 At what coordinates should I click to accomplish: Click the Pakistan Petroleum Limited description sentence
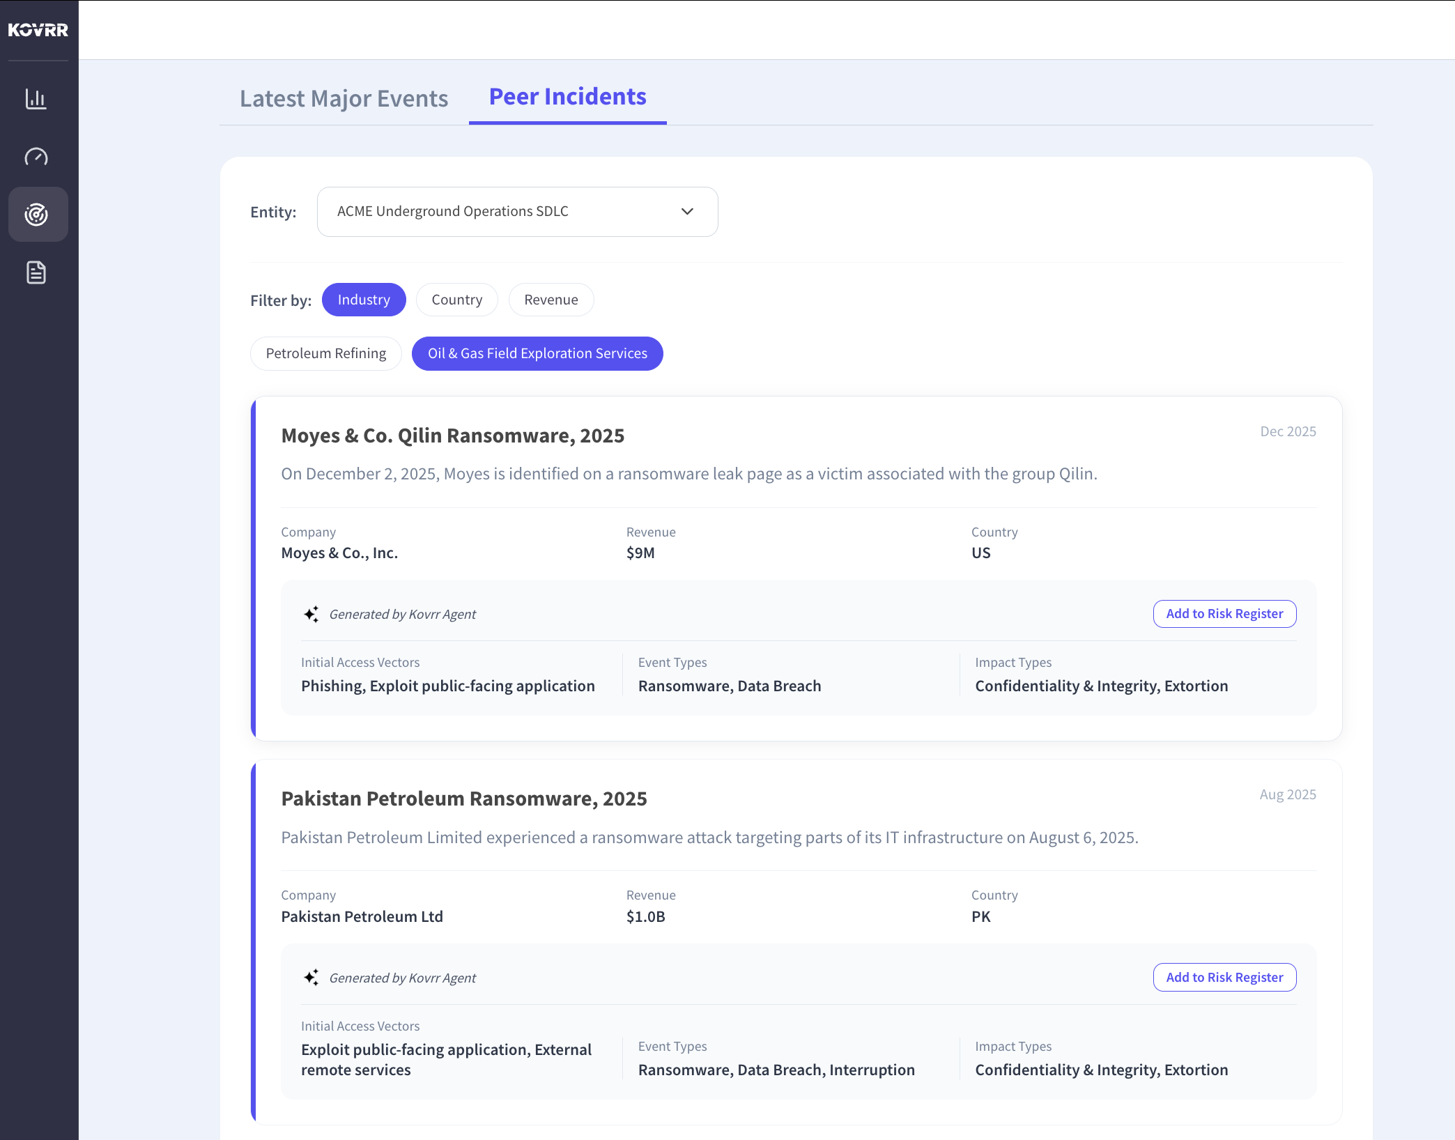coord(709,838)
